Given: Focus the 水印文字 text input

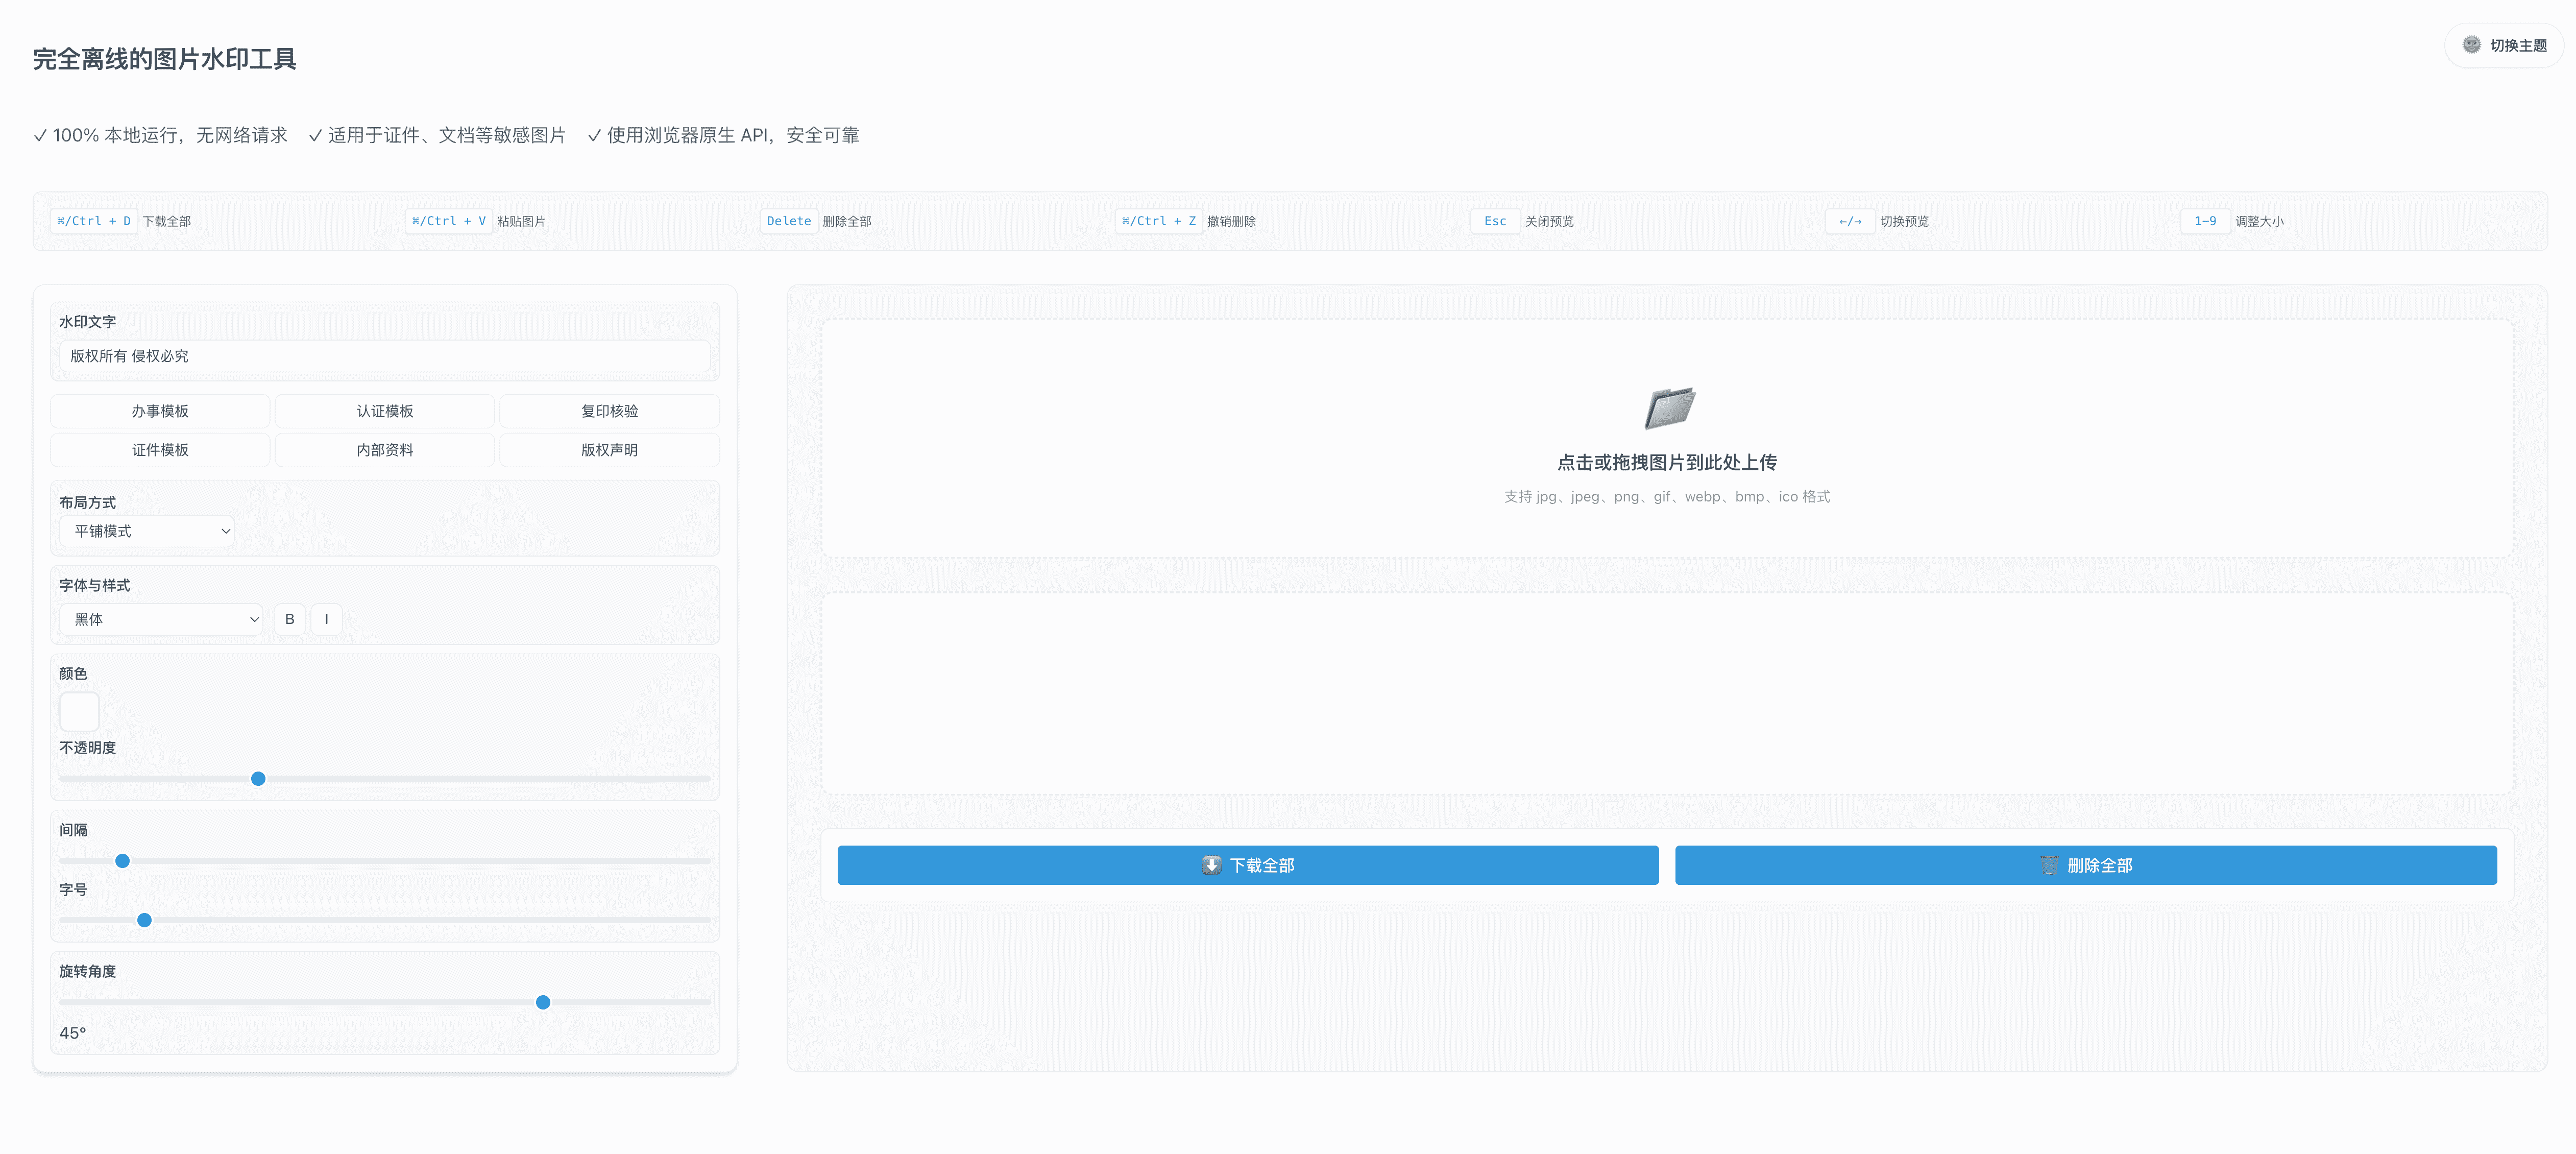Looking at the screenshot, I should coord(385,356).
